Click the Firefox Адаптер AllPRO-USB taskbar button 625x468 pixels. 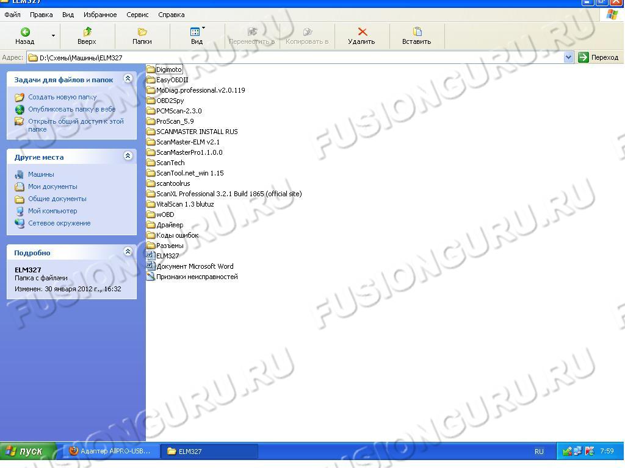(x=110, y=452)
